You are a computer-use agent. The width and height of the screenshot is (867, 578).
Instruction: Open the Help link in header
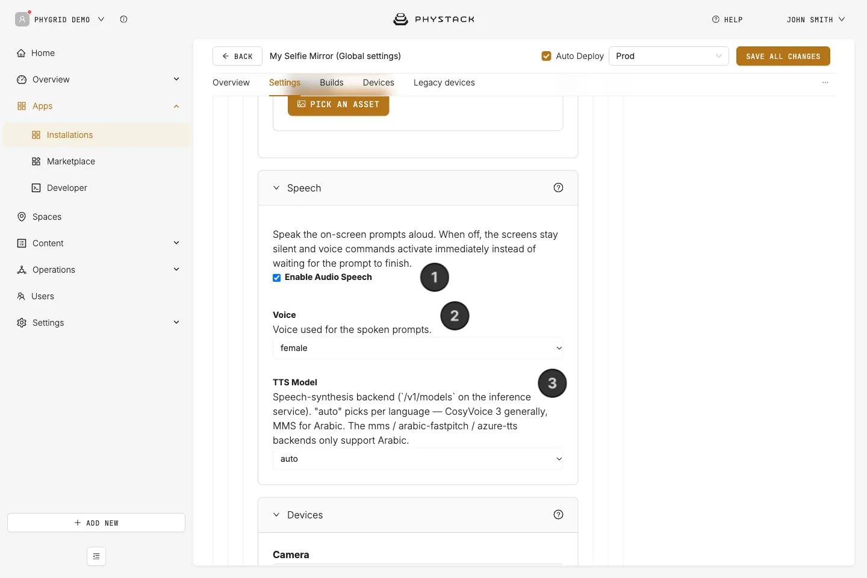pos(727,19)
